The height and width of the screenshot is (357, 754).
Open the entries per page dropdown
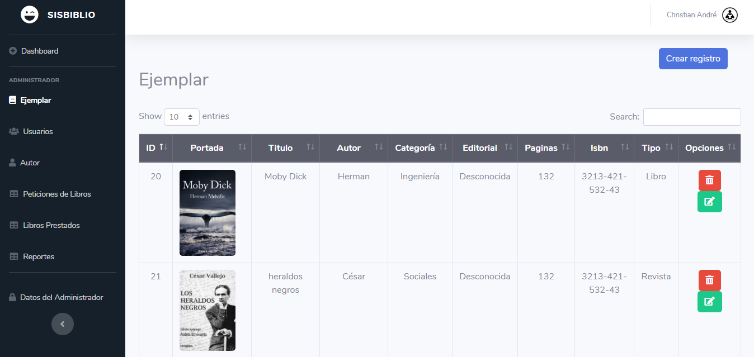coord(182,117)
